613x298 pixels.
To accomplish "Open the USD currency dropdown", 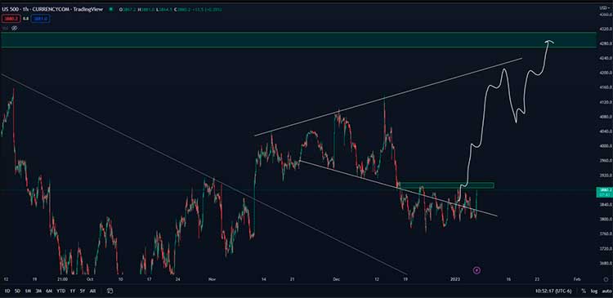I will (x=604, y=9).
